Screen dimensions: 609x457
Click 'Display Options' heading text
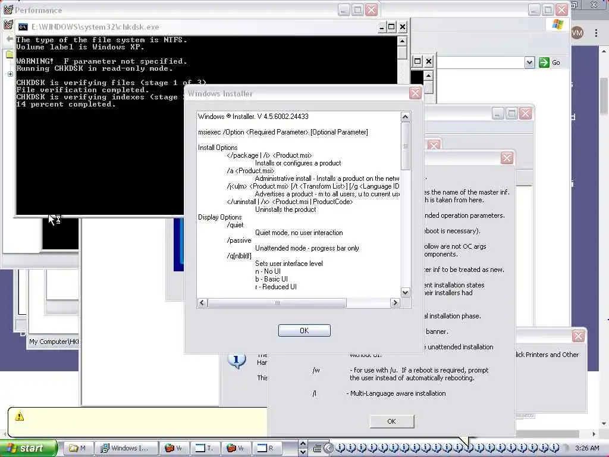tap(220, 217)
